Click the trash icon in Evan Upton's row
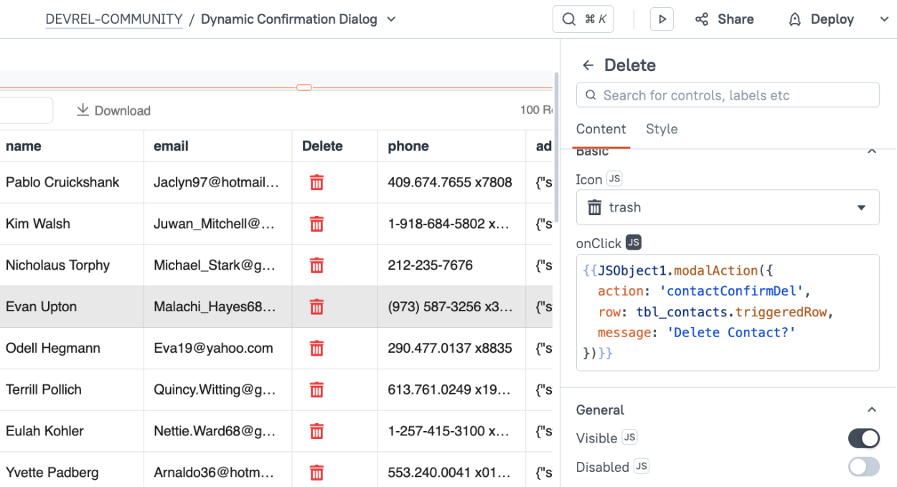Image resolution: width=897 pixels, height=487 pixels. tap(316, 306)
